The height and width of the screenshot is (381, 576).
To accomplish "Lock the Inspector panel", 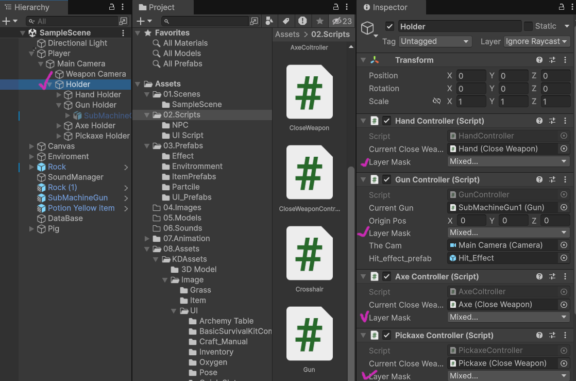I will click(561, 7).
